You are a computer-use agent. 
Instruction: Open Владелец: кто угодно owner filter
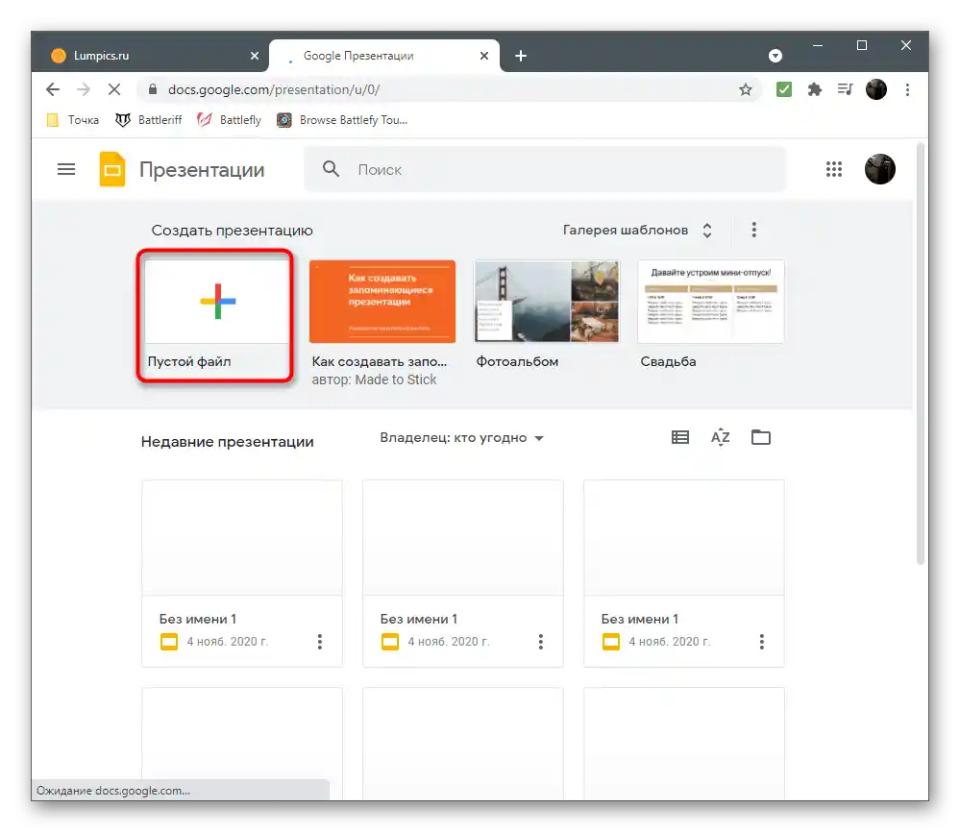tap(461, 438)
